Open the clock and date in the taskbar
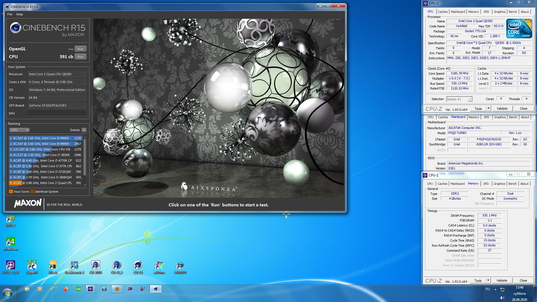The width and height of the screenshot is (537, 302). [x=519, y=293]
